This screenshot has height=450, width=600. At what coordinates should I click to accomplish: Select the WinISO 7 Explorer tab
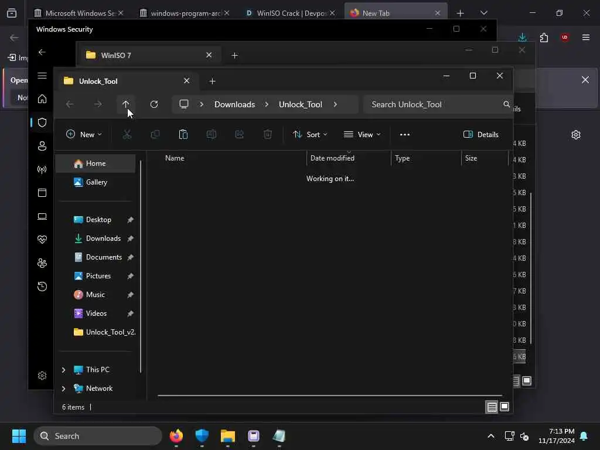149,55
